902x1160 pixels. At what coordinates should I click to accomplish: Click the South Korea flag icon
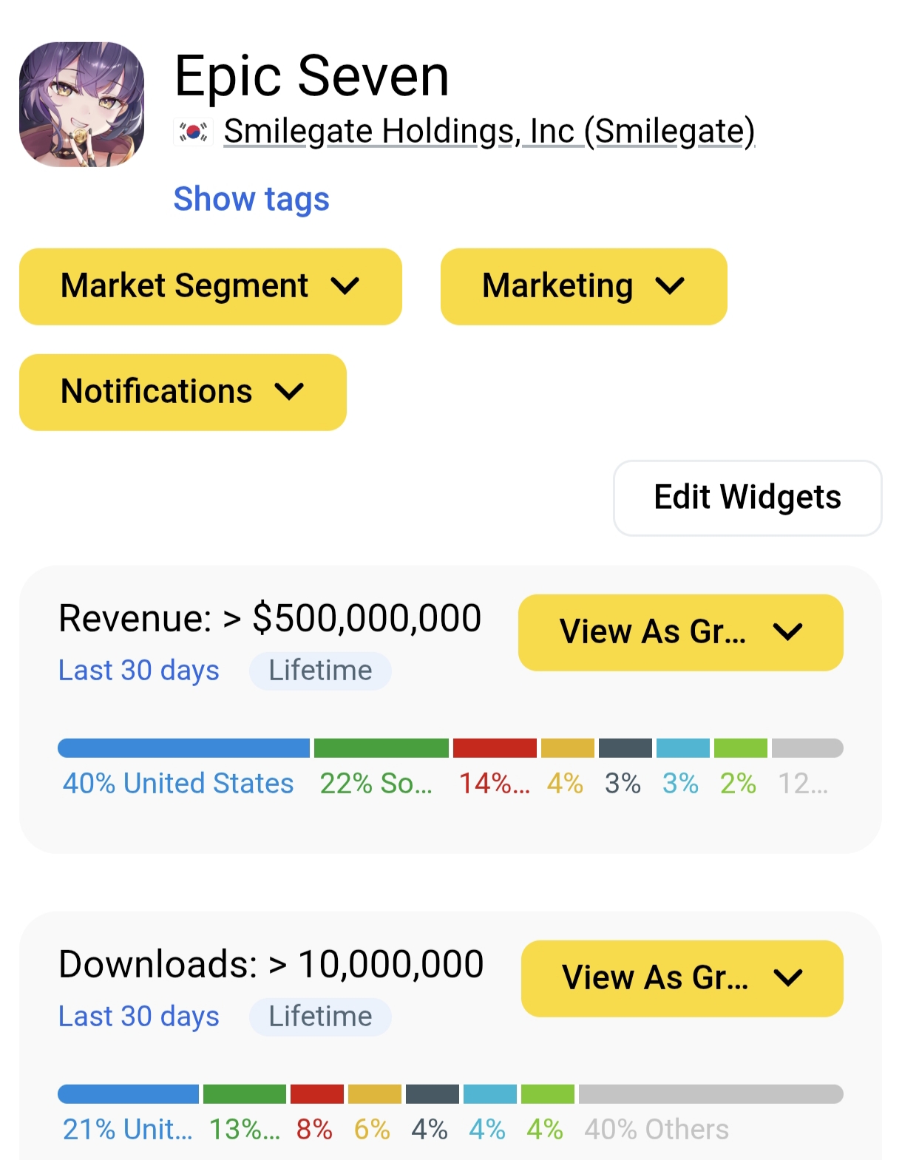pos(193,132)
